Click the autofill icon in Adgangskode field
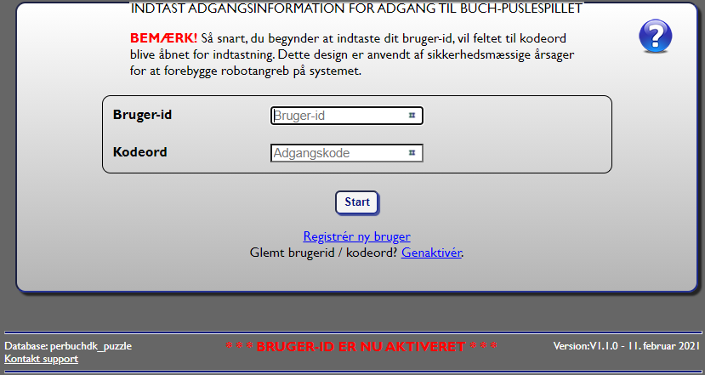Viewport: 705px width, 375px height. 412,153
